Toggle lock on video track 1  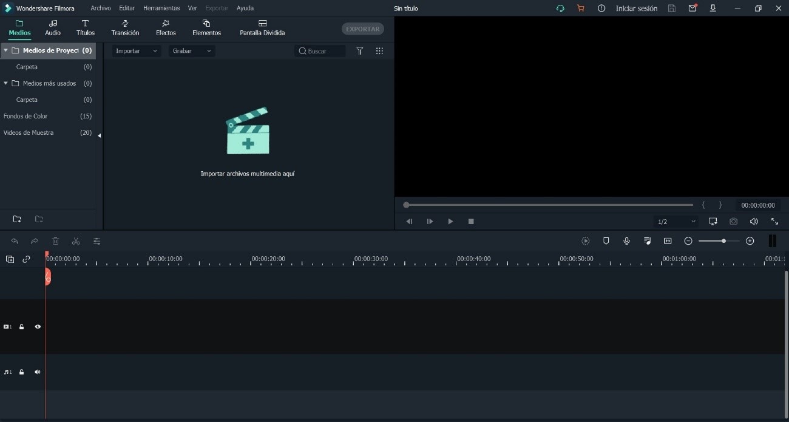point(22,327)
